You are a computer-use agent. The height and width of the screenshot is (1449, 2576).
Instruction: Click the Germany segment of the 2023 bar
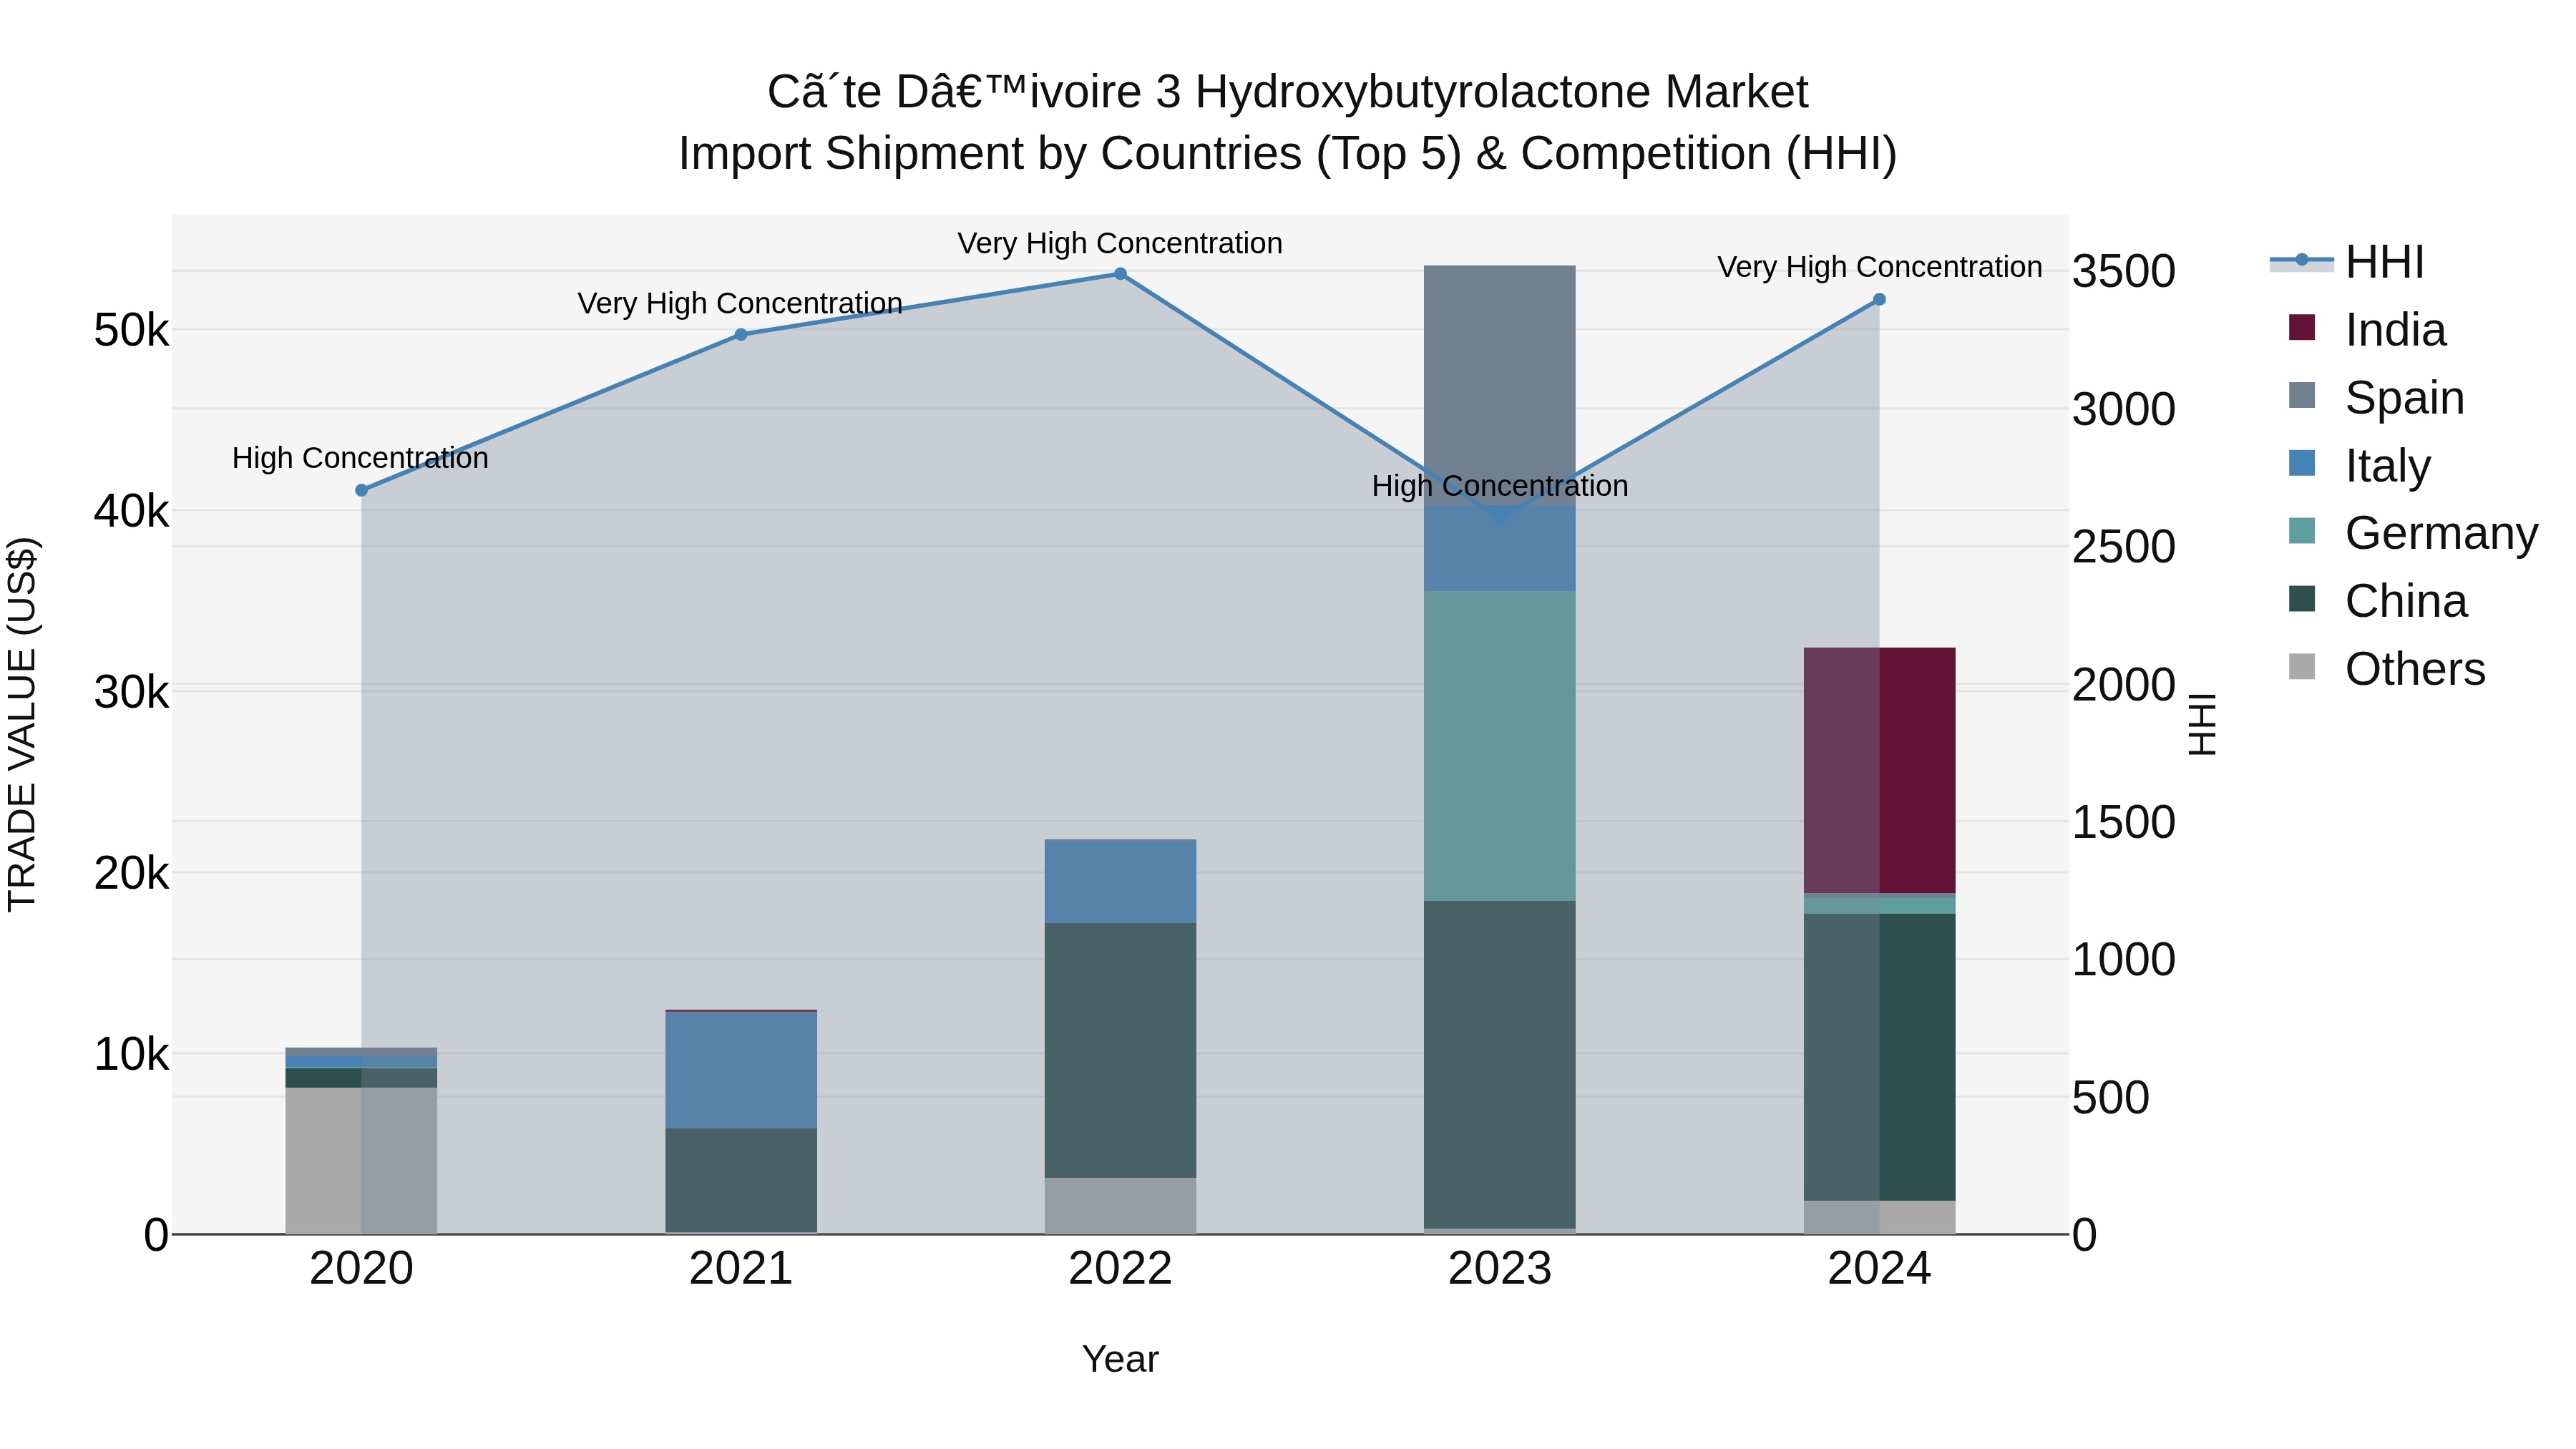coord(1500,746)
